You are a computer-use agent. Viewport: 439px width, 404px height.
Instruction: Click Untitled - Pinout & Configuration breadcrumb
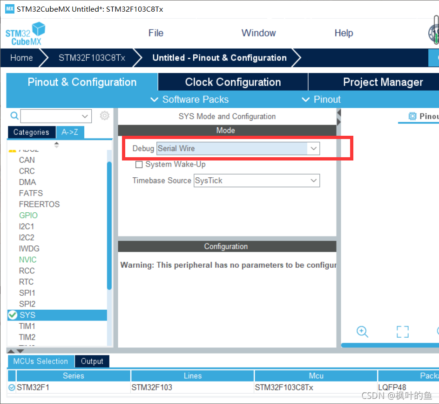(220, 58)
